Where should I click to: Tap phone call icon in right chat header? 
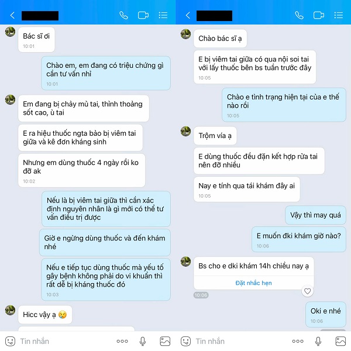pyautogui.click(x=299, y=15)
